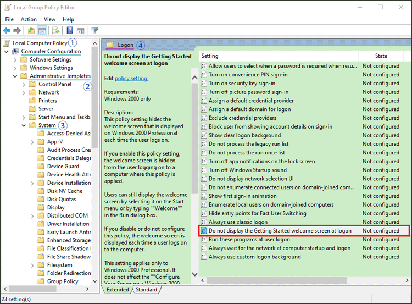Click the Up one level folder icon
412x304 pixels.
(x=31, y=31)
